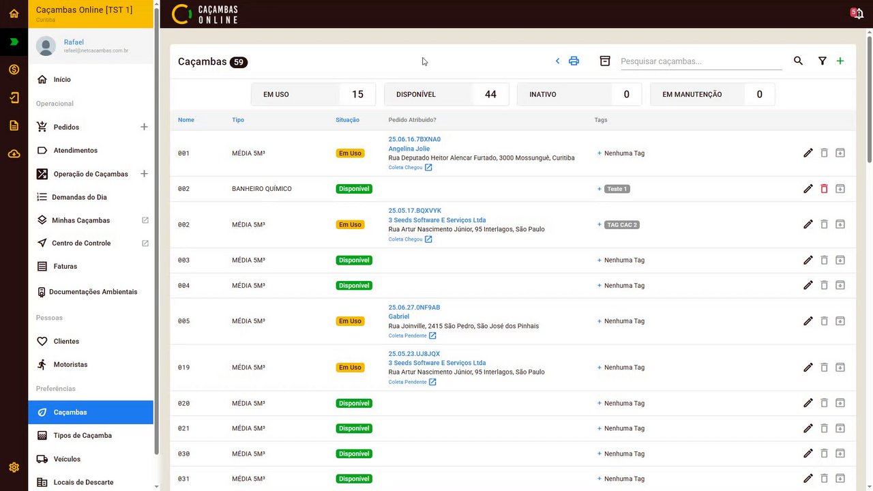This screenshot has width=873, height=491.
Task: Filter by EM MANUTENÇÃO status card
Action: (712, 94)
